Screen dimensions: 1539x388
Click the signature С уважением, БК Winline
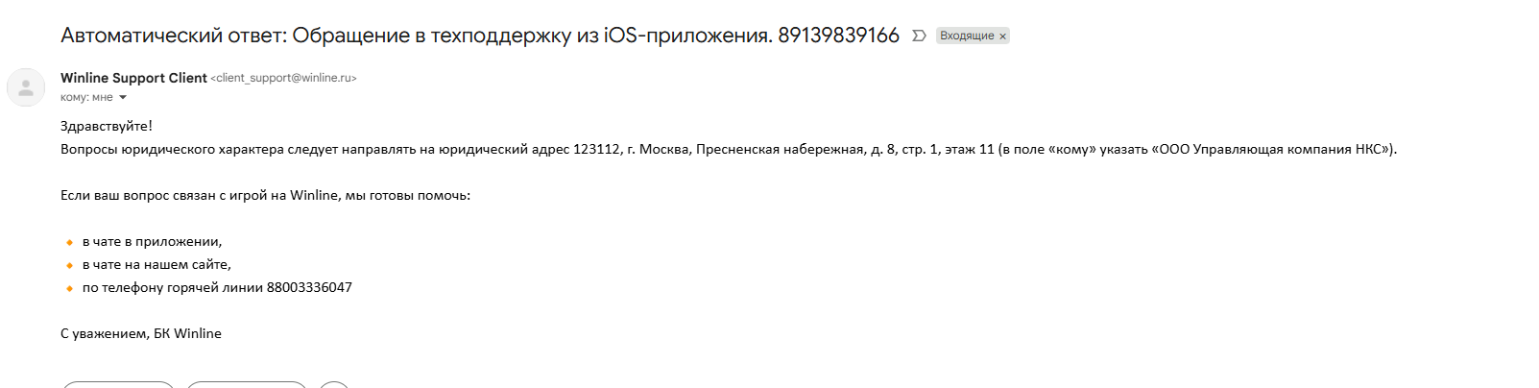tap(141, 333)
